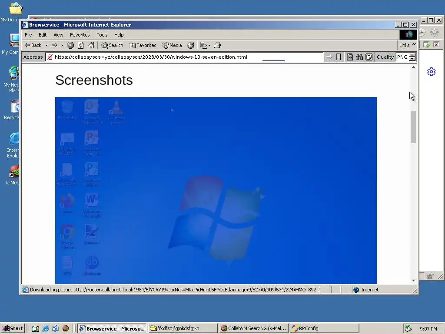Switch to the Browservice taskbar button

[112, 329]
